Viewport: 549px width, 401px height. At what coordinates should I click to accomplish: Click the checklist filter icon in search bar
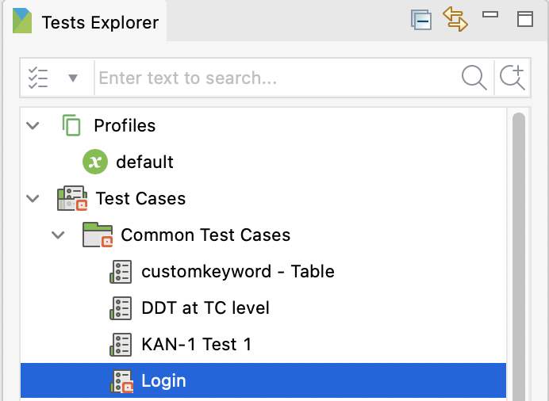coord(38,78)
